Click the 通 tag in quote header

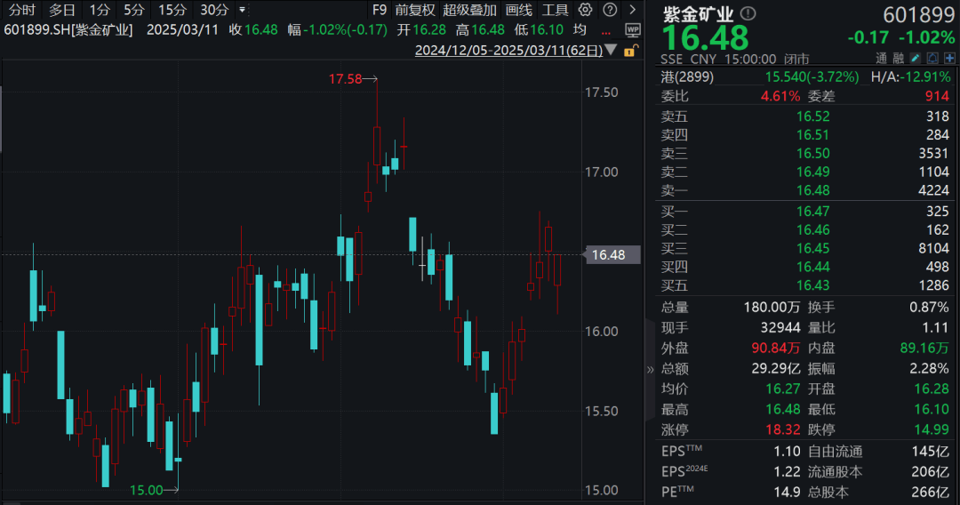click(880, 58)
